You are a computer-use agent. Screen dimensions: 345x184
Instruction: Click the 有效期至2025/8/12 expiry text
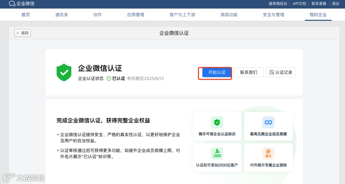point(145,79)
